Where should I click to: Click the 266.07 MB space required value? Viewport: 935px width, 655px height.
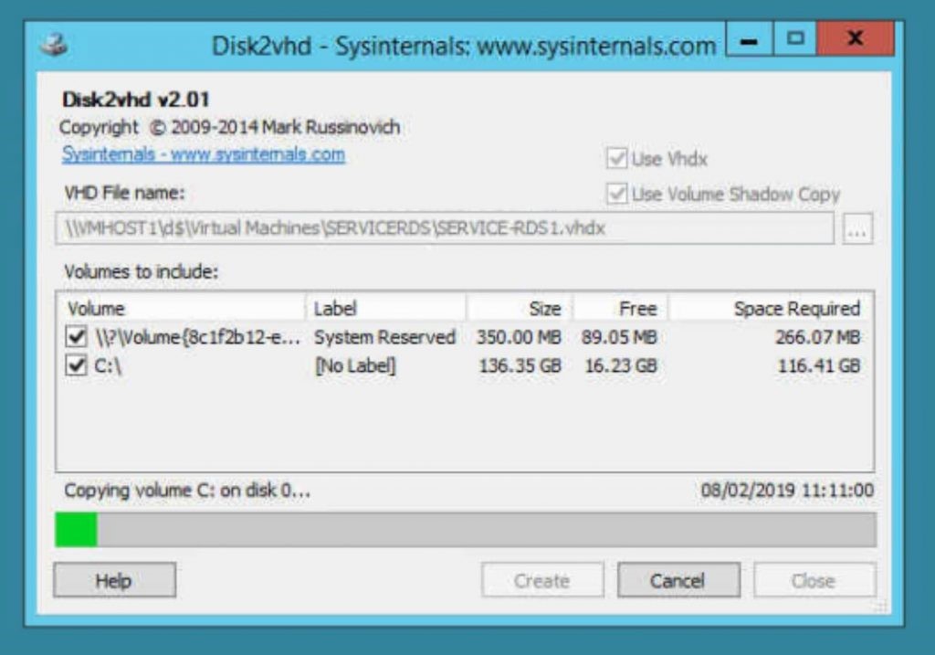pos(817,337)
